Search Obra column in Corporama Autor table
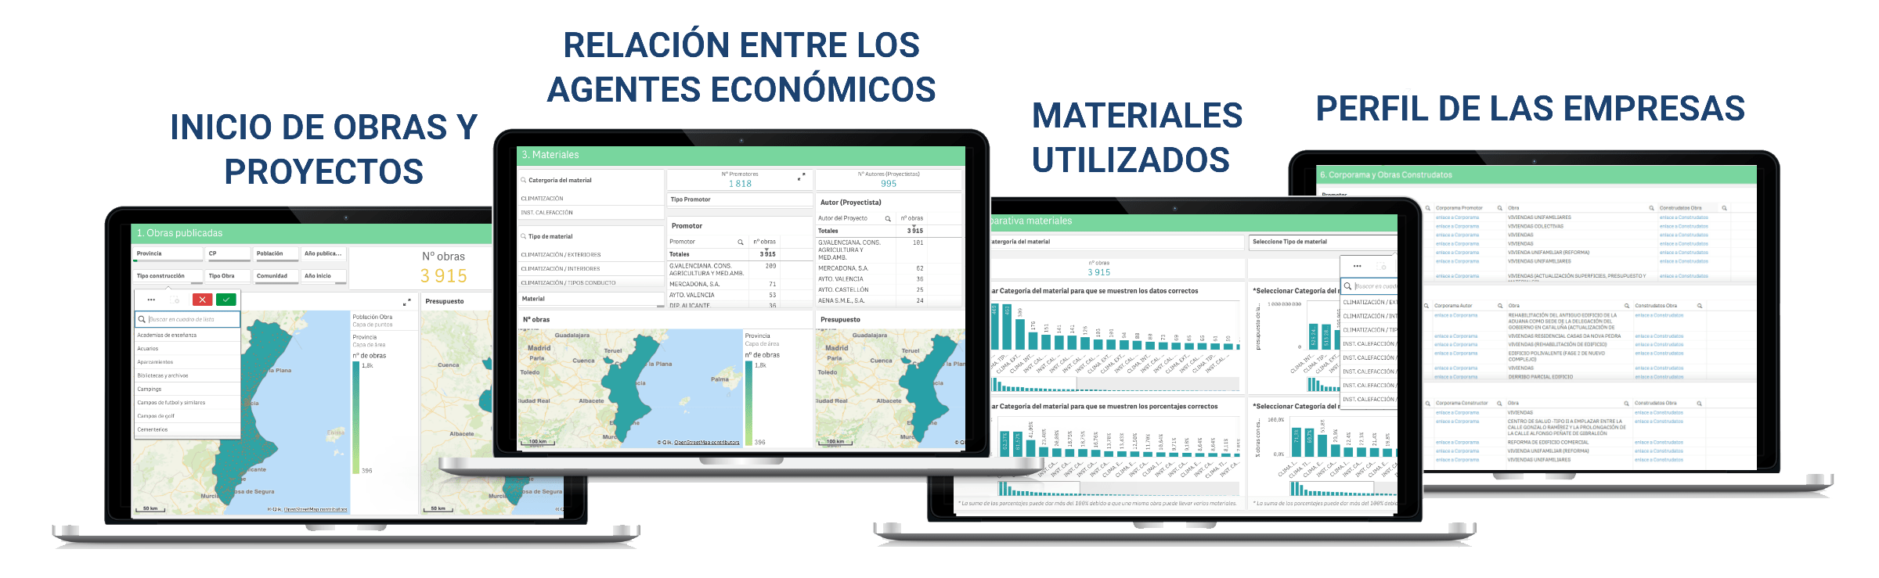The image size is (1879, 578). (x=1627, y=306)
